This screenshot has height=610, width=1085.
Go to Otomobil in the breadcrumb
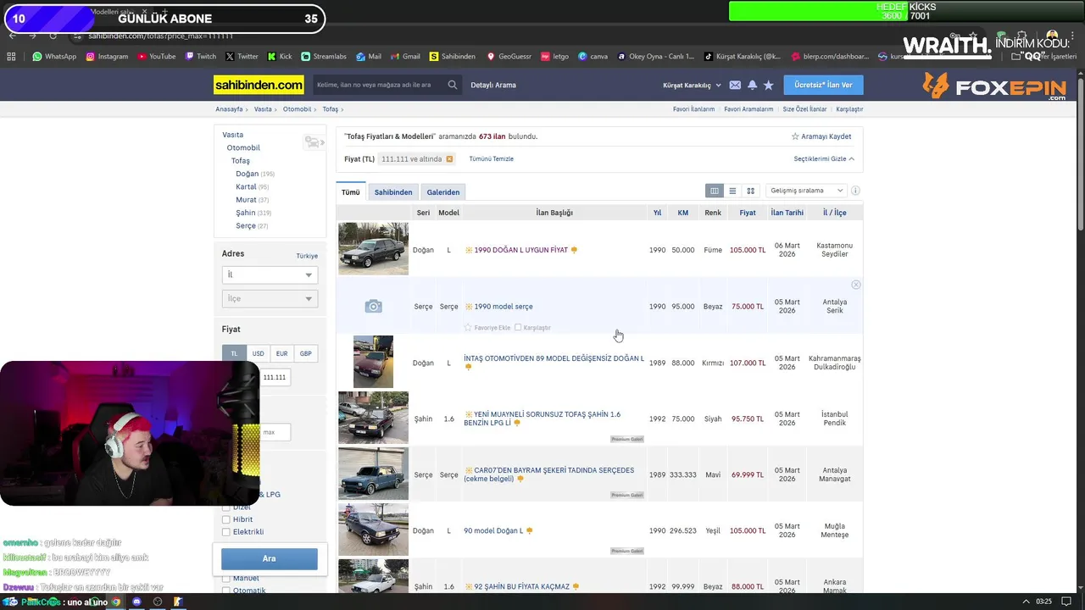coord(297,109)
